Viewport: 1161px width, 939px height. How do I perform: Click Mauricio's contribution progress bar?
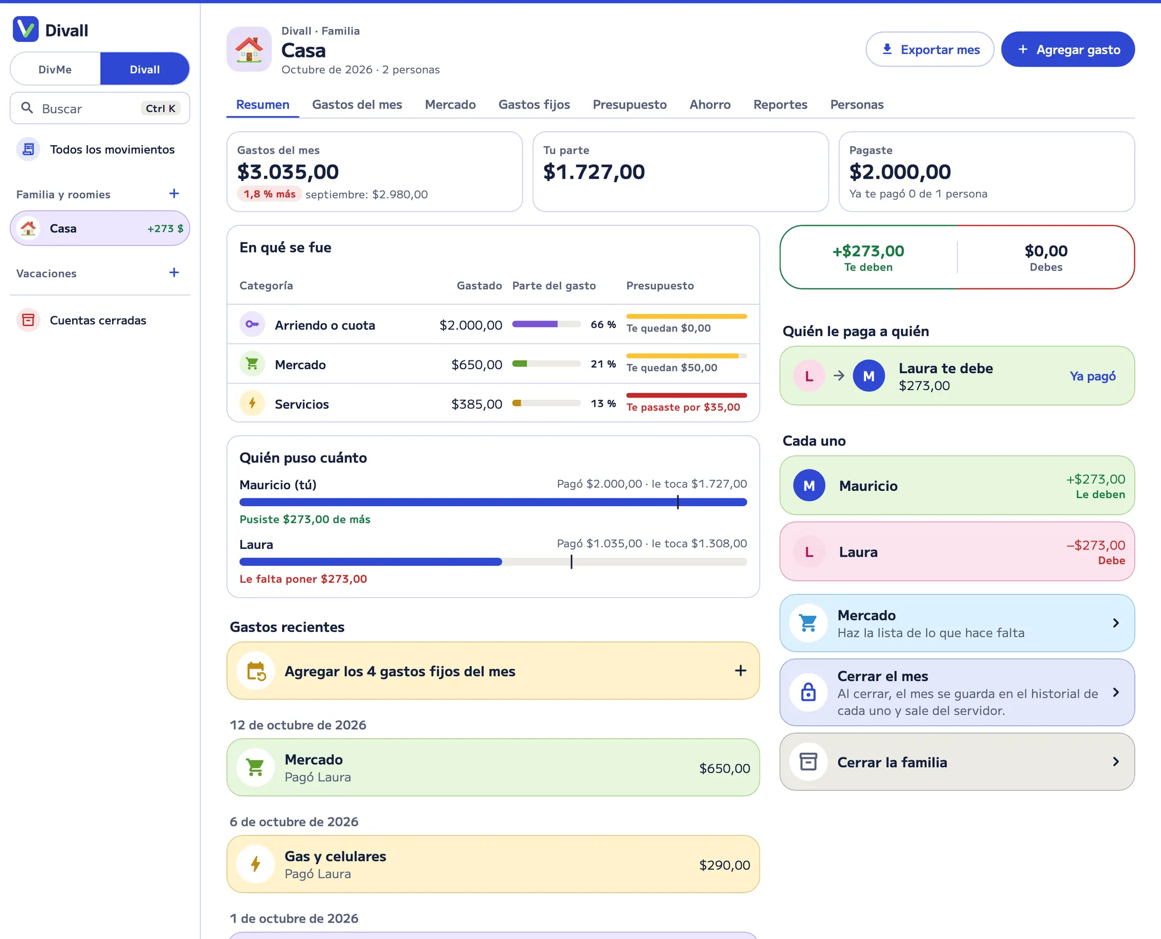[x=493, y=502]
